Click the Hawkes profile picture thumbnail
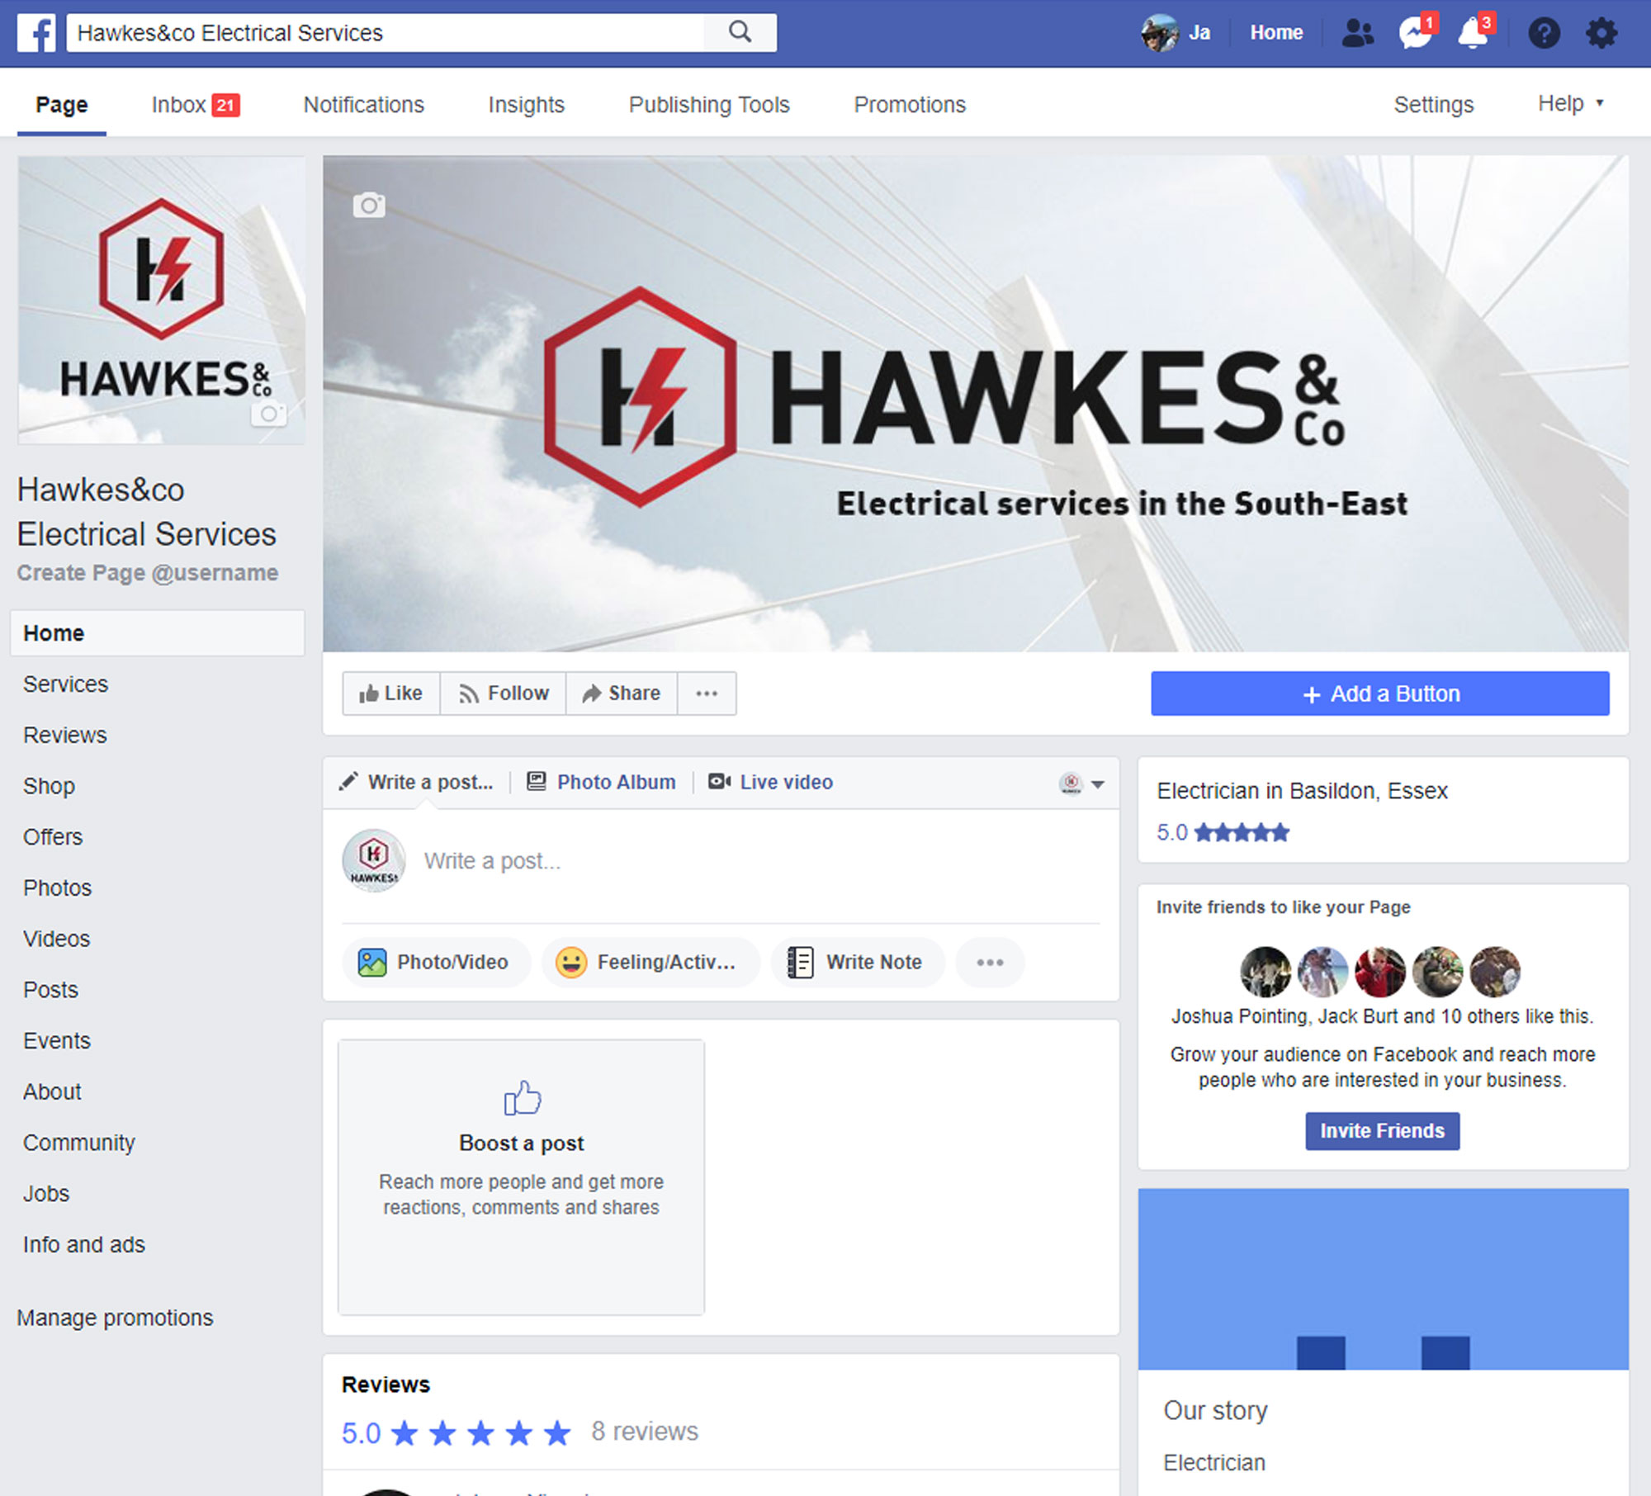 click(x=162, y=301)
